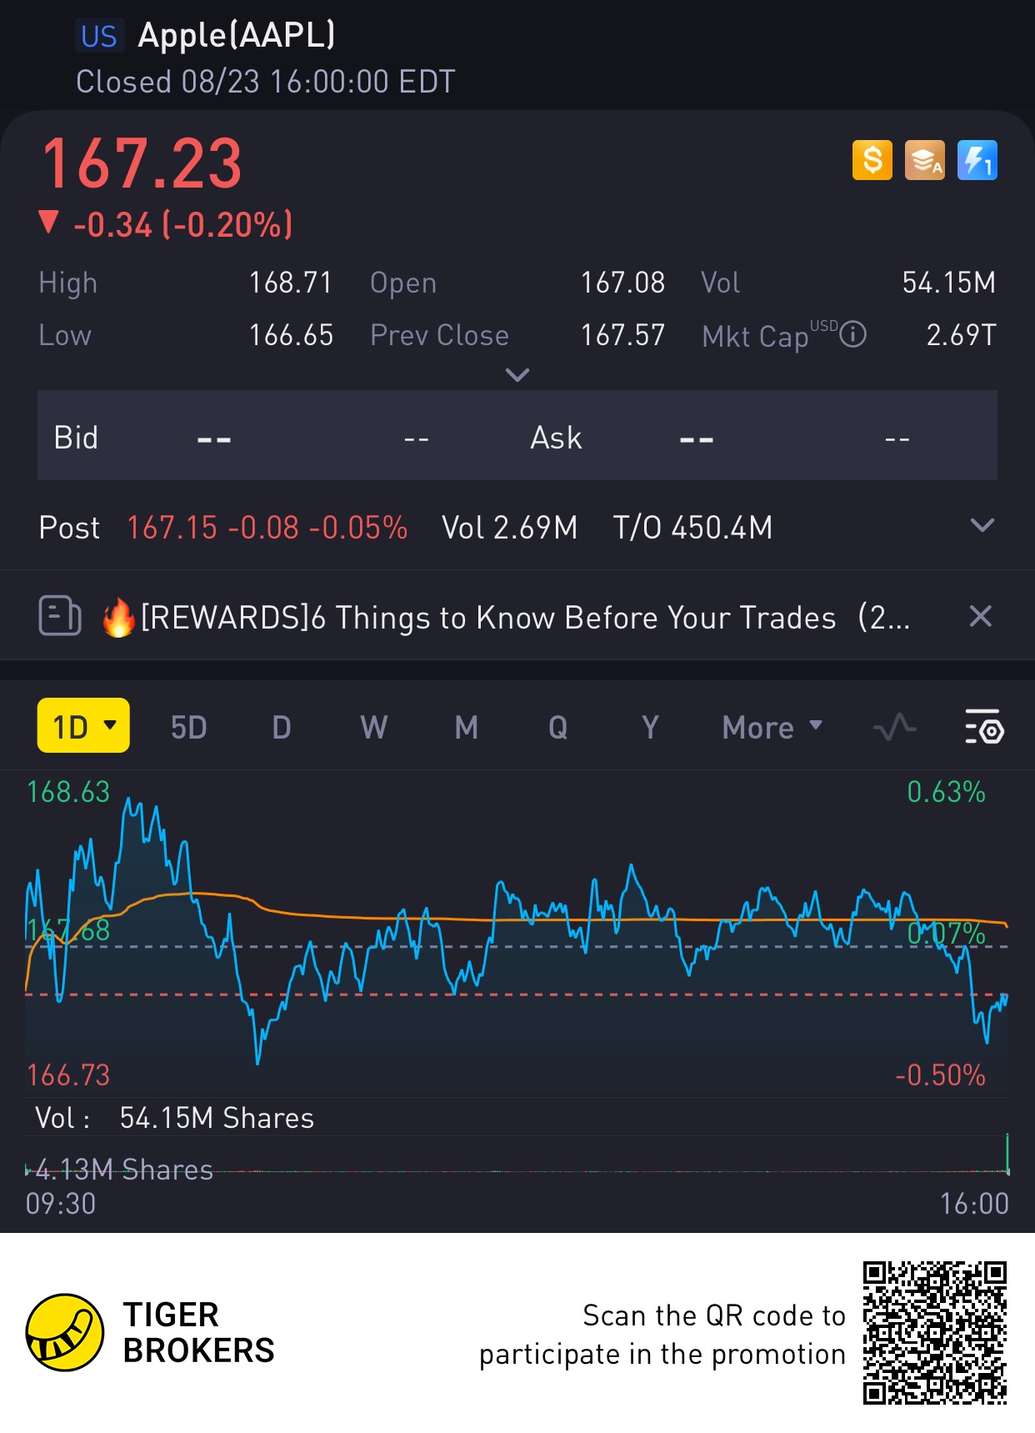Tap the Tiger Brokers logo
Image resolution: width=1035 pixels, height=1433 pixels.
[x=65, y=1332]
